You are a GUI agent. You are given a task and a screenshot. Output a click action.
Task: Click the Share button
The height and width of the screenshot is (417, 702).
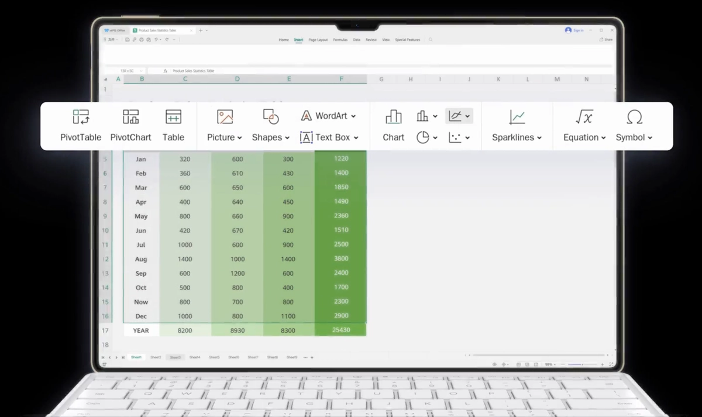[x=606, y=40]
